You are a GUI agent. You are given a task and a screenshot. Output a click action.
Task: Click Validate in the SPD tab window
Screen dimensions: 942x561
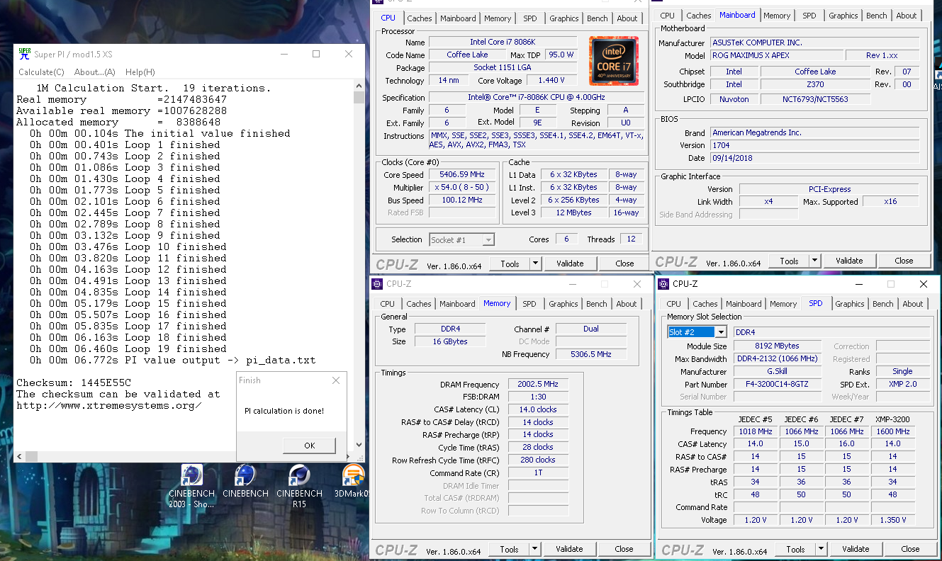pyautogui.click(x=856, y=549)
